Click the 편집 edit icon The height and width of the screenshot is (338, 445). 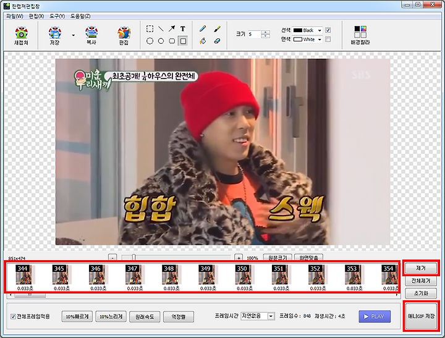coord(124,35)
